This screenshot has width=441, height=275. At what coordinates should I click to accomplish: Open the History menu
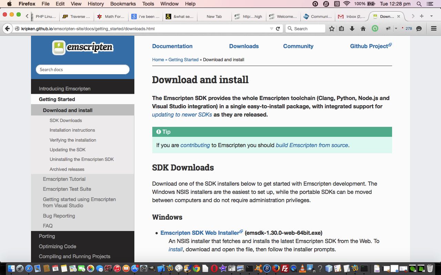[x=96, y=4]
